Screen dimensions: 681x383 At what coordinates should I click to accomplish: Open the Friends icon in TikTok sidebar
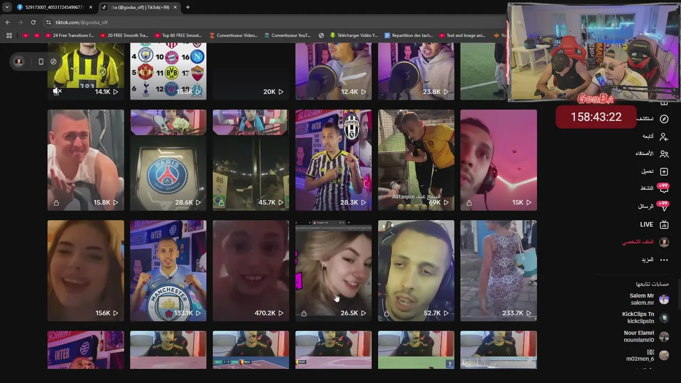(663, 154)
